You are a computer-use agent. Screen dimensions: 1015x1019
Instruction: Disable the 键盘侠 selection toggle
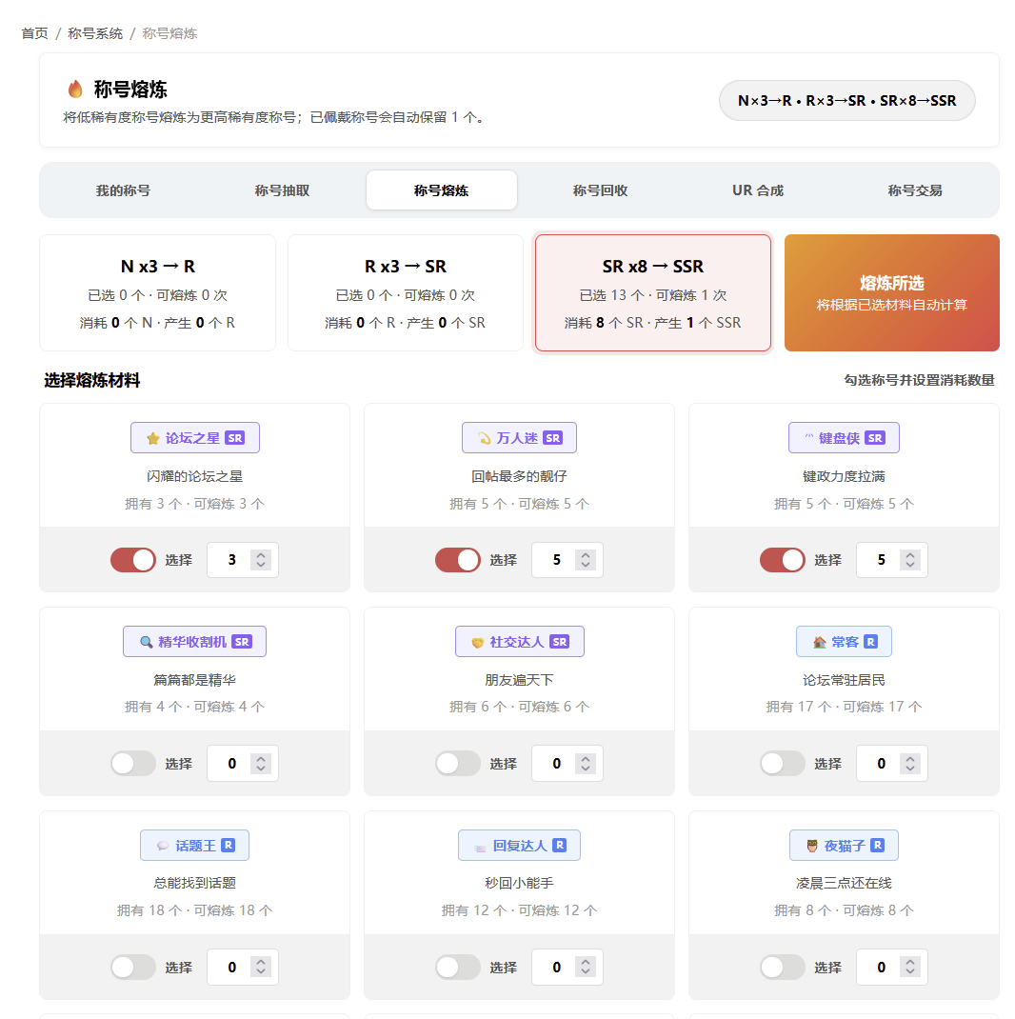click(x=783, y=560)
